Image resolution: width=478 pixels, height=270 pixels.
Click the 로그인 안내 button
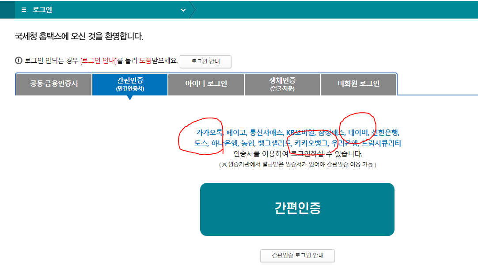[205, 61]
